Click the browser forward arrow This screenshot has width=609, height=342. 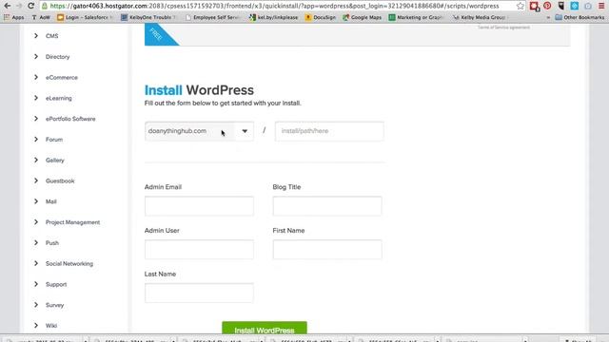[19, 6]
